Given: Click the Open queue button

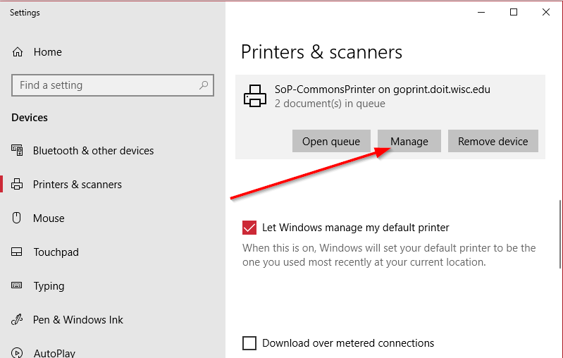Looking at the screenshot, I should tap(331, 141).
